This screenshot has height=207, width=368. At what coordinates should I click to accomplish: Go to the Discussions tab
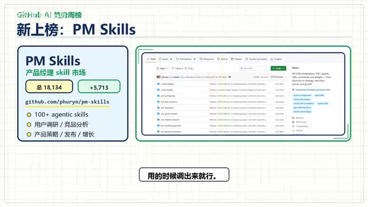click(x=206, y=59)
